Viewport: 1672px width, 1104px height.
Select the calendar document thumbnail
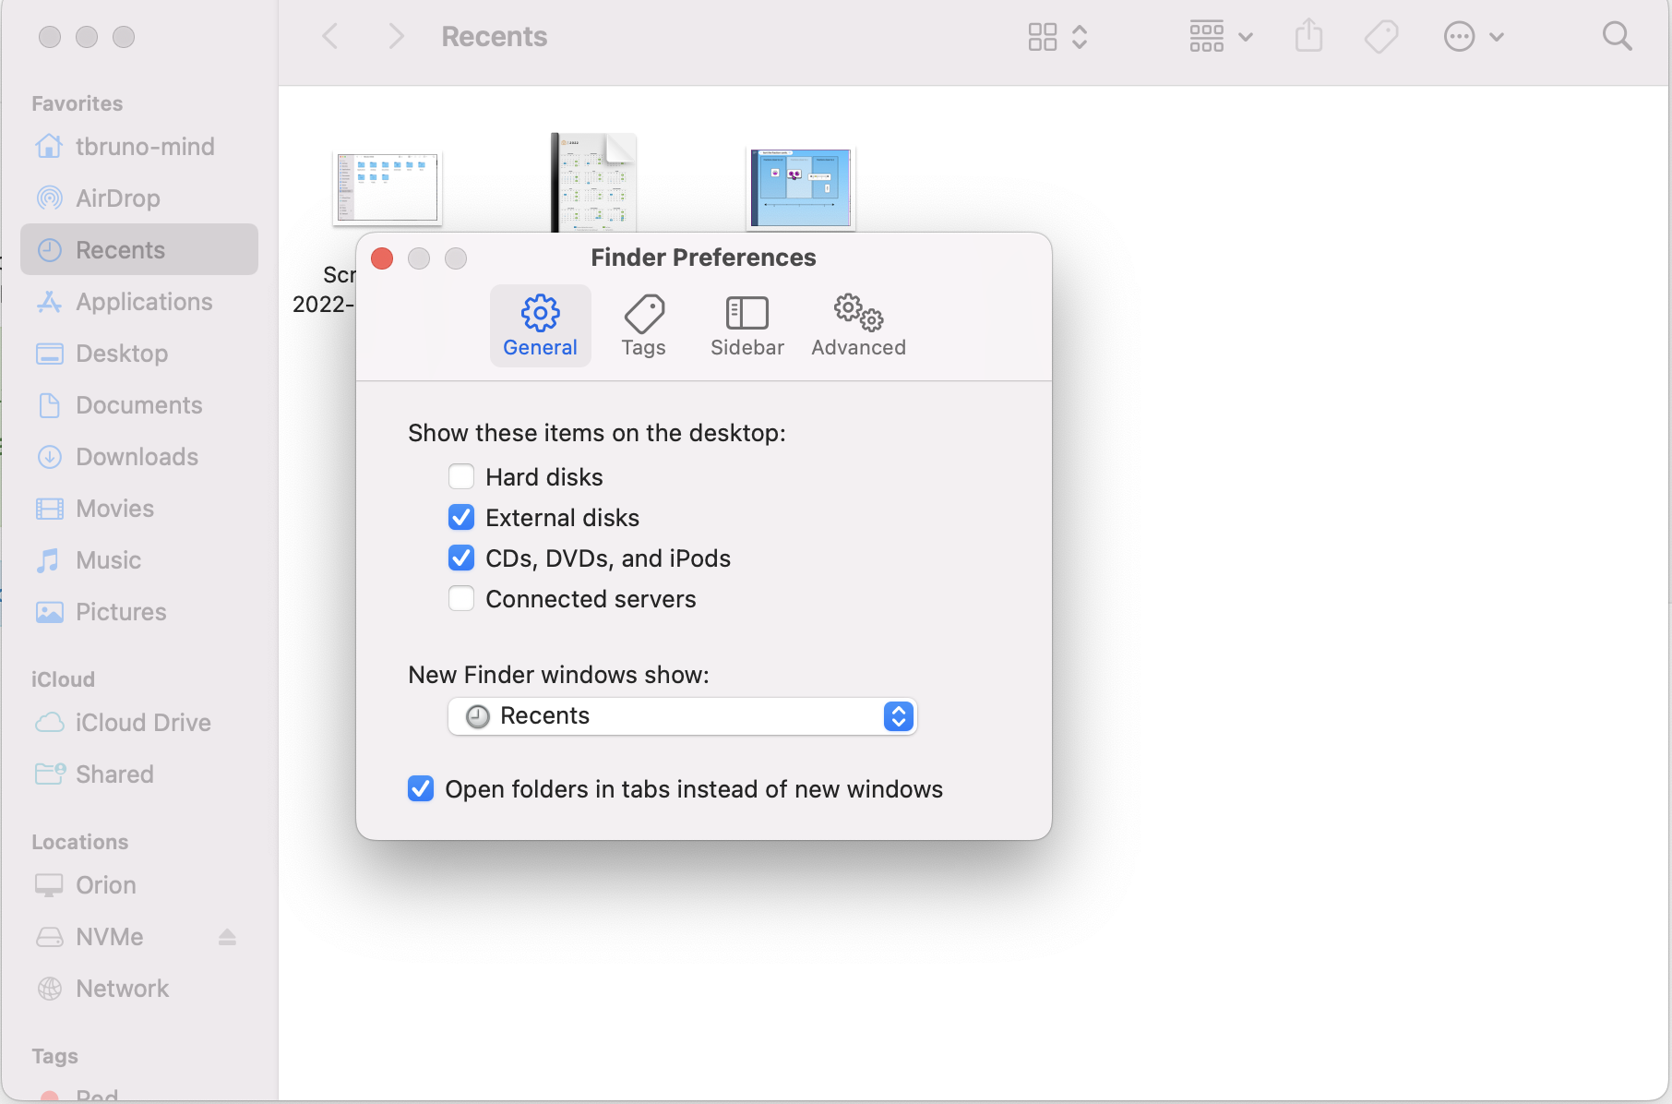click(x=593, y=182)
